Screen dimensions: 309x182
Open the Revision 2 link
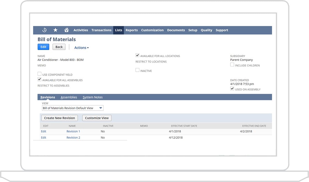(x=73, y=138)
